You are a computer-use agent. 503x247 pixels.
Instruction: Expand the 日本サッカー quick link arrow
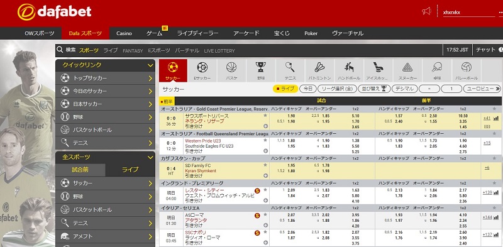[x=150, y=104]
